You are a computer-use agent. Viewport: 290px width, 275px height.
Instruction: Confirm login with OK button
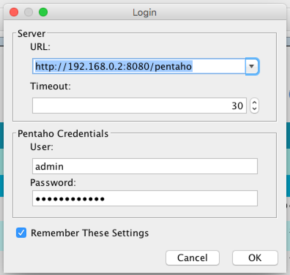(x=255, y=258)
